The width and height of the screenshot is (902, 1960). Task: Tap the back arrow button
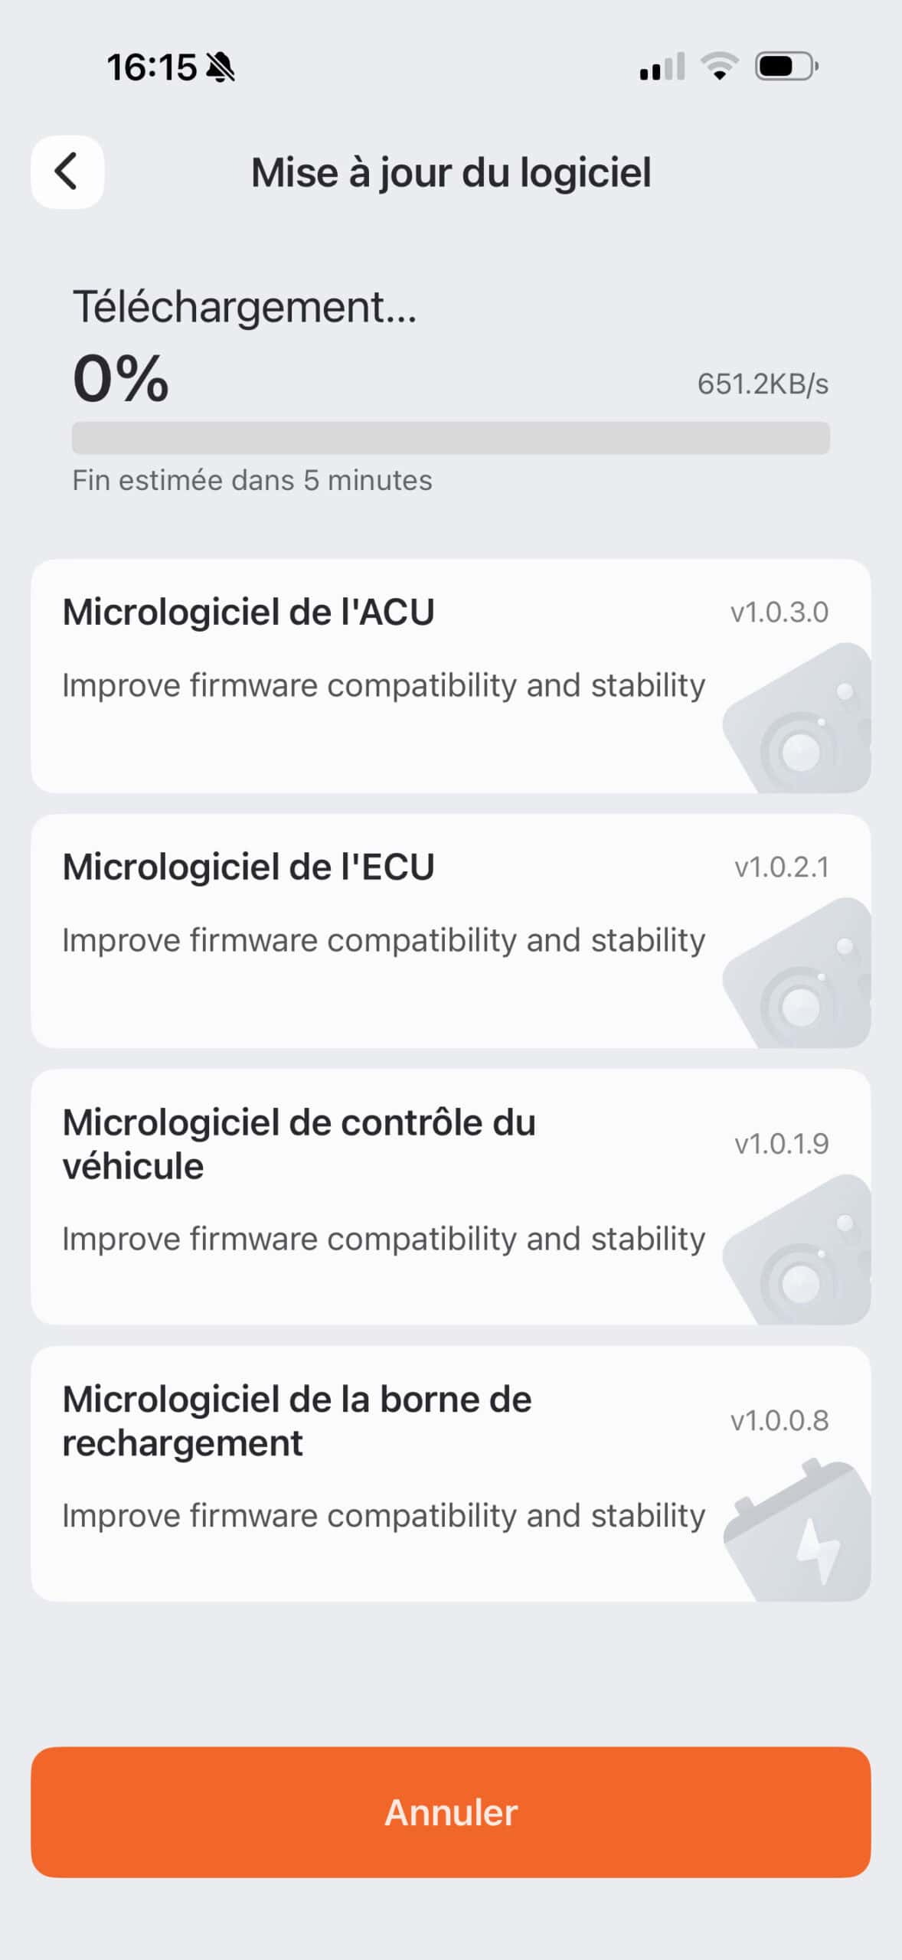coord(67,171)
